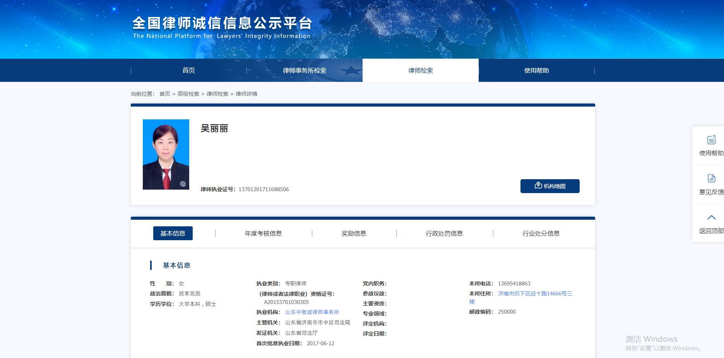Open the lawyer's profile photo
This screenshot has width=724, height=358.
[x=166, y=154]
